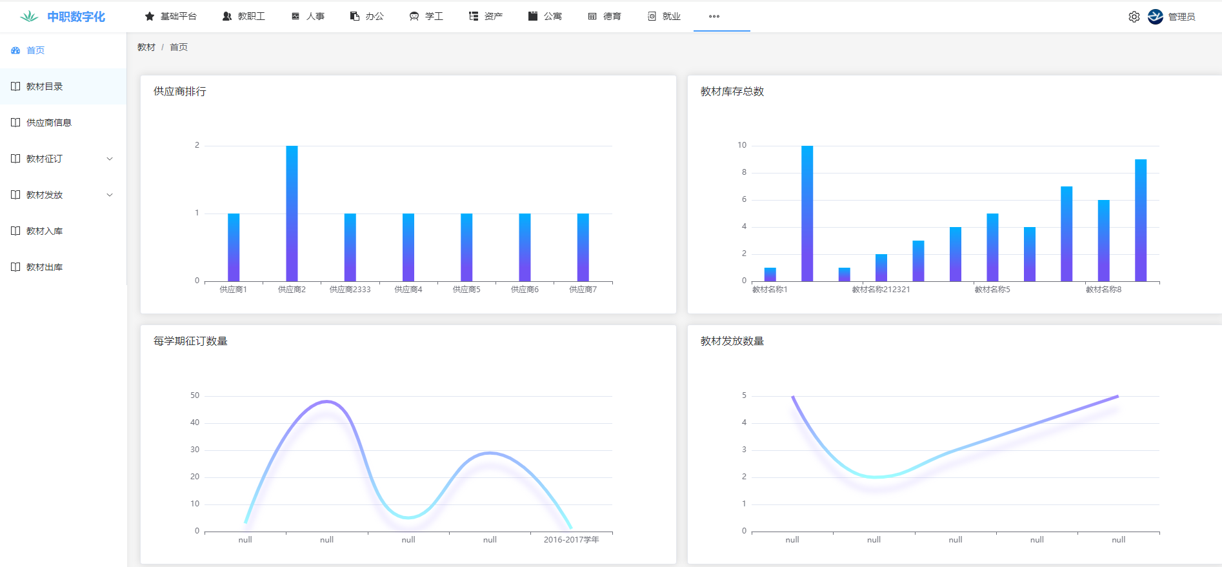The image size is (1222, 567).
Task: Click the 资产 list icon
Action: (x=474, y=16)
